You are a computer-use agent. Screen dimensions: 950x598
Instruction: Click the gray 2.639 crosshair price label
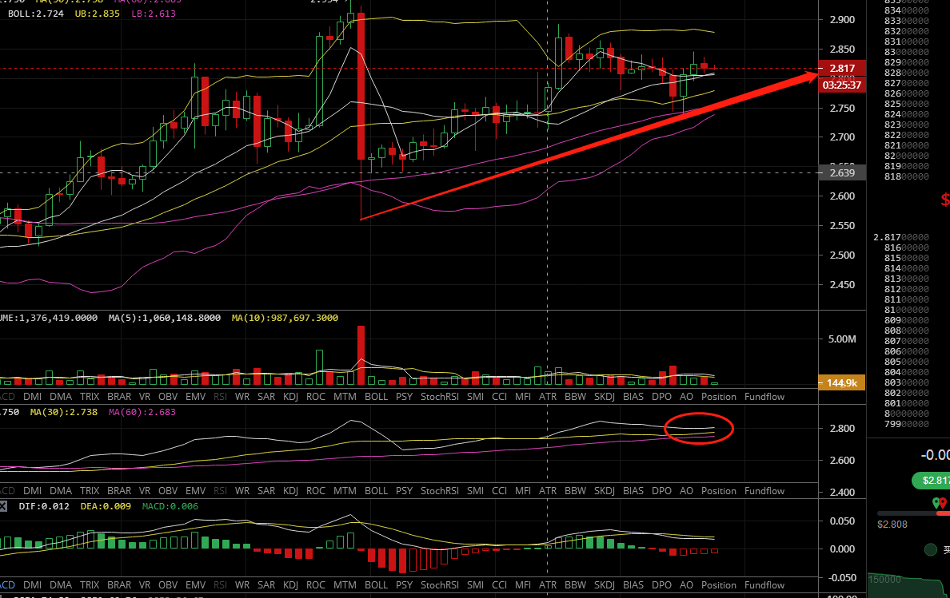pyautogui.click(x=842, y=173)
